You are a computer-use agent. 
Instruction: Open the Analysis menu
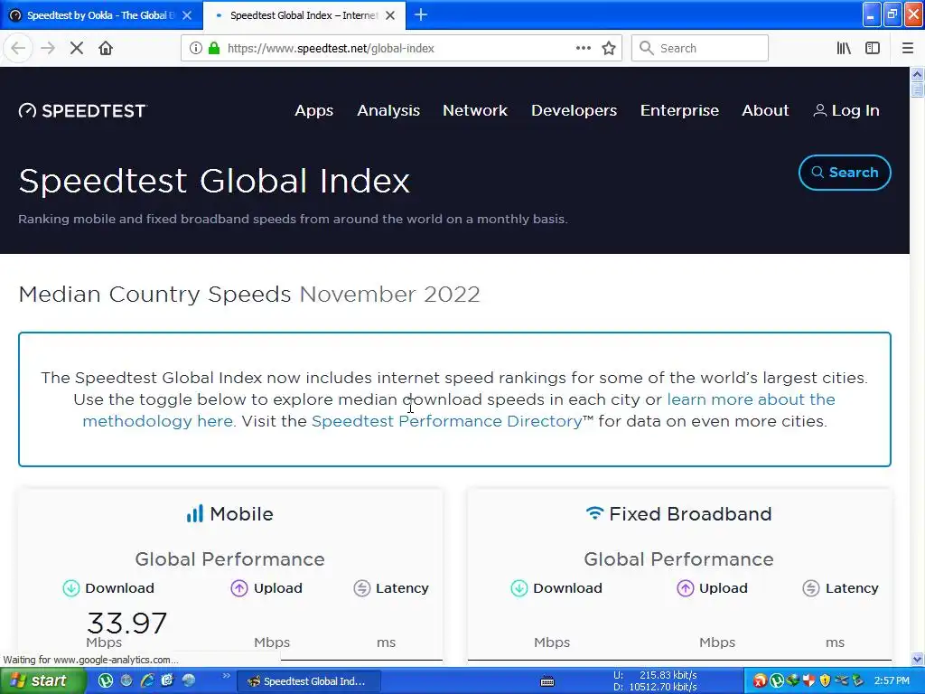coord(388,110)
